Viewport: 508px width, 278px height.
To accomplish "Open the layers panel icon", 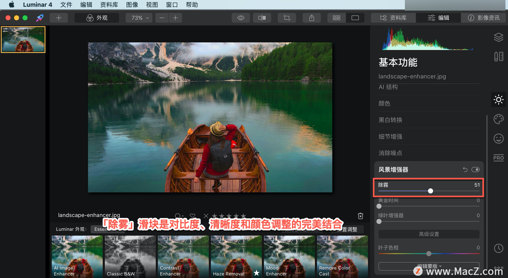I will 498,37.
